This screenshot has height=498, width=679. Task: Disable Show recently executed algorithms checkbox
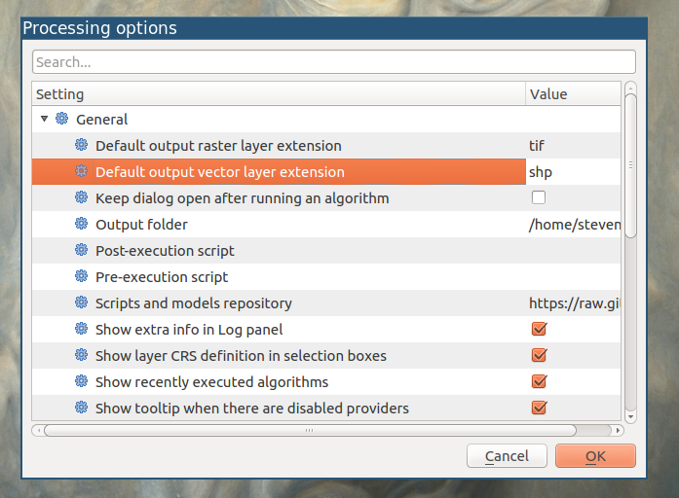(x=539, y=382)
